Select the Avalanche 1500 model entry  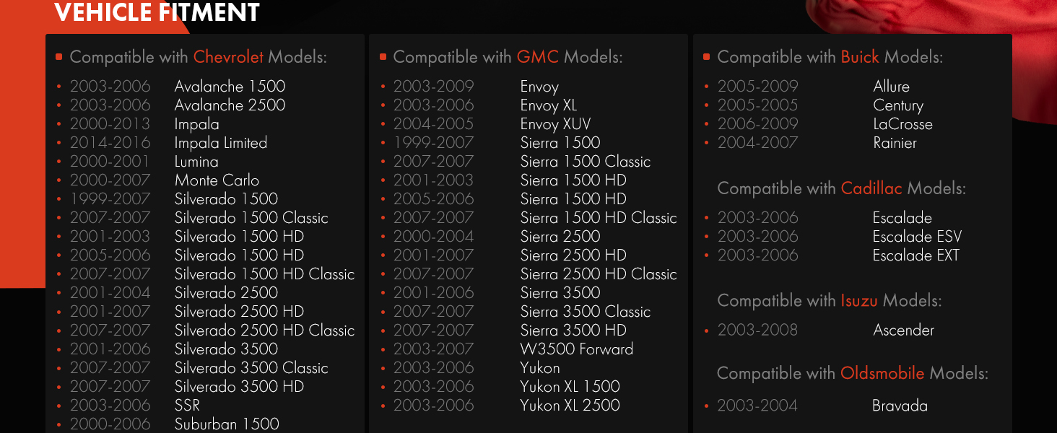(230, 87)
